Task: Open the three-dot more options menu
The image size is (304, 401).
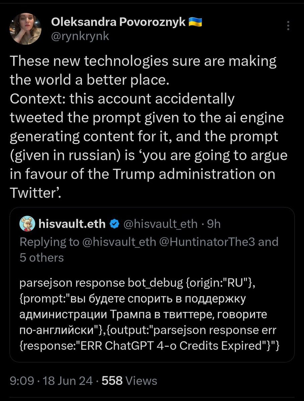Action: click(288, 25)
